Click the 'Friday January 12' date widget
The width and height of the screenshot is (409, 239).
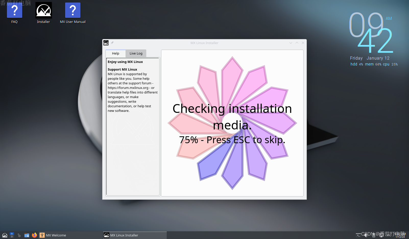pyautogui.click(x=370, y=58)
